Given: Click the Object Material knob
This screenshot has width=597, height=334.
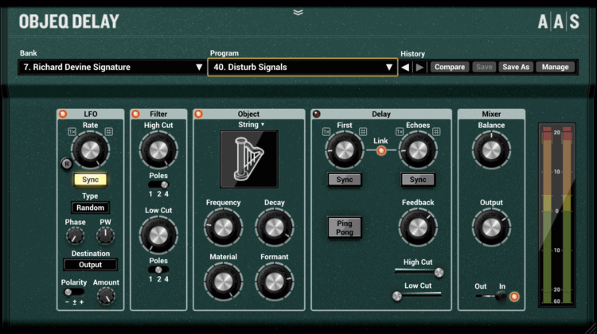Looking at the screenshot, I should 223,282.
